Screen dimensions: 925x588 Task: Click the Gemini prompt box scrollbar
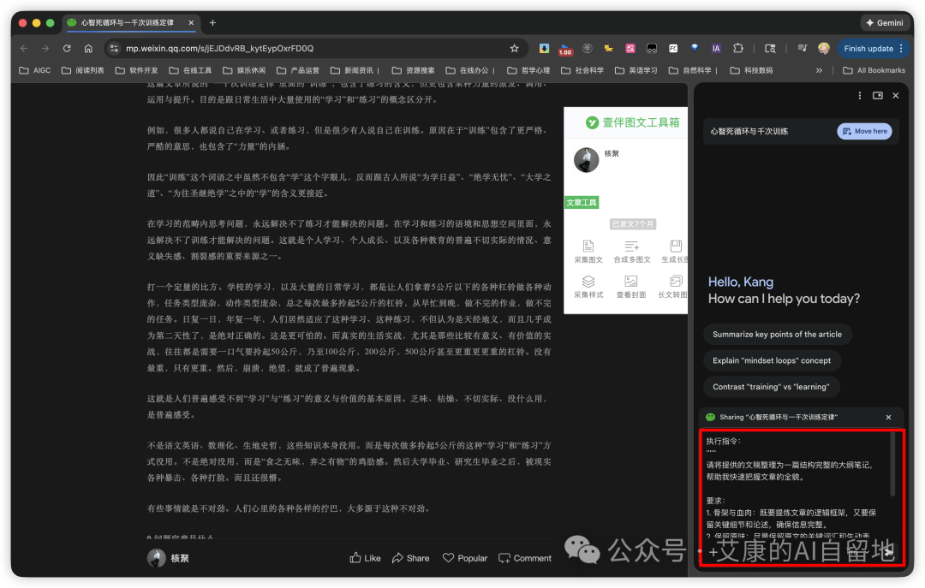click(892, 464)
